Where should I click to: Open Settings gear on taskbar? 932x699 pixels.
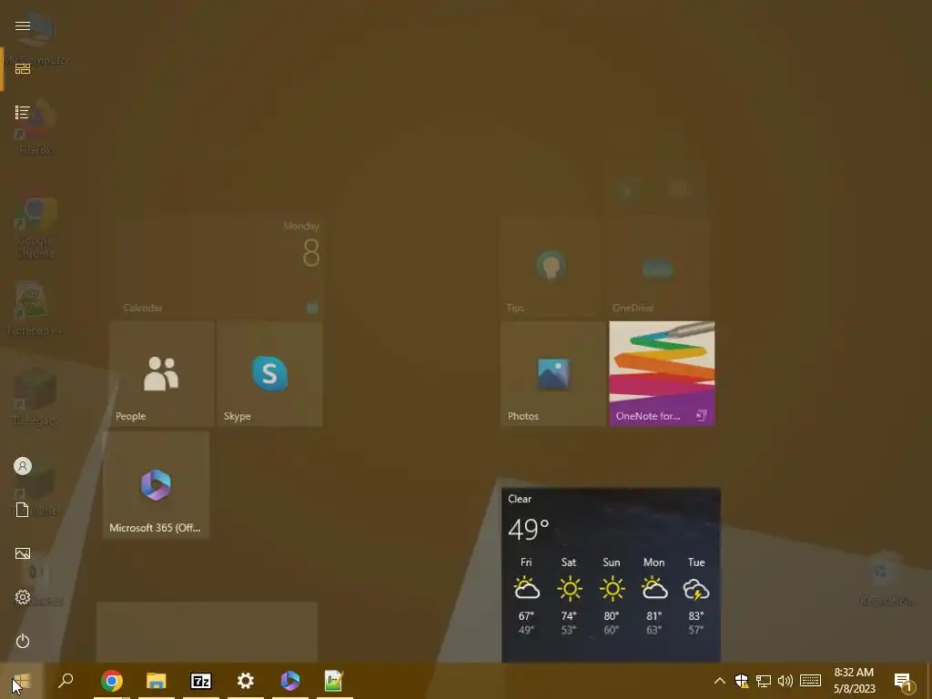tap(246, 681)
